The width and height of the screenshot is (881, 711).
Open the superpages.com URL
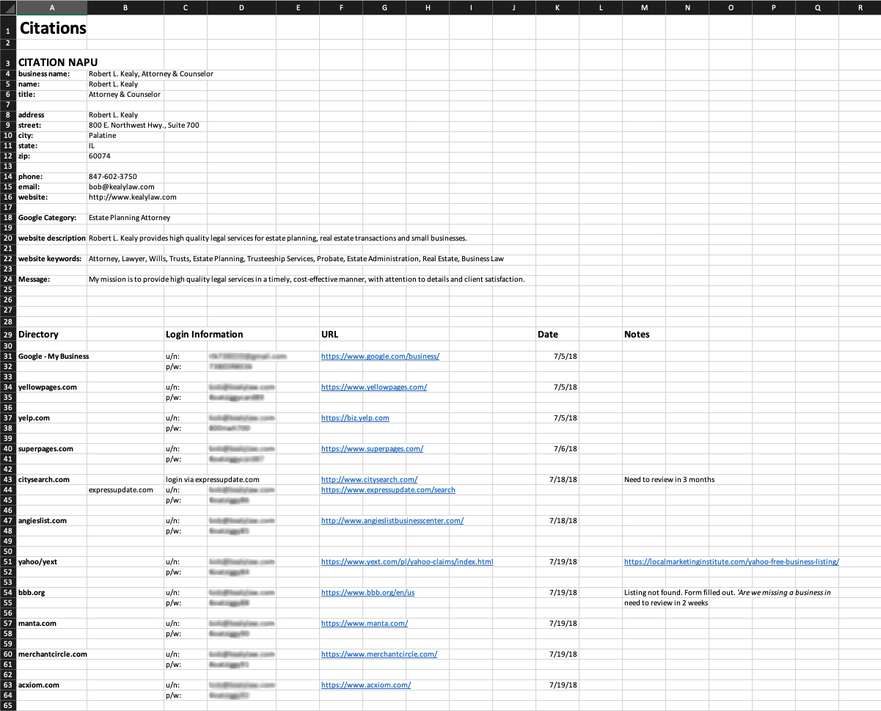coord(372,448)
